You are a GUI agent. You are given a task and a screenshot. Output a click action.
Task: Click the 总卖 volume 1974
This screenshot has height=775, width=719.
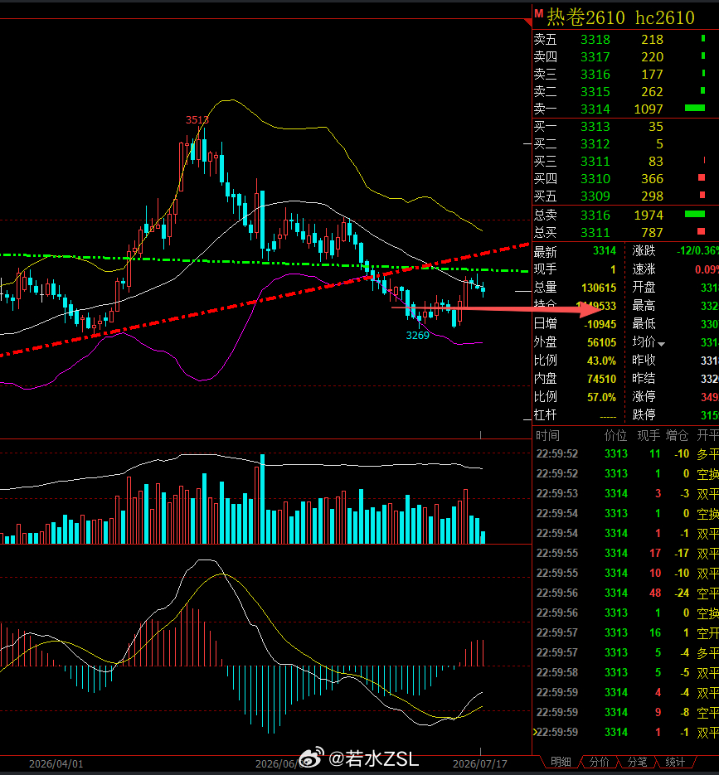[649, 215]
